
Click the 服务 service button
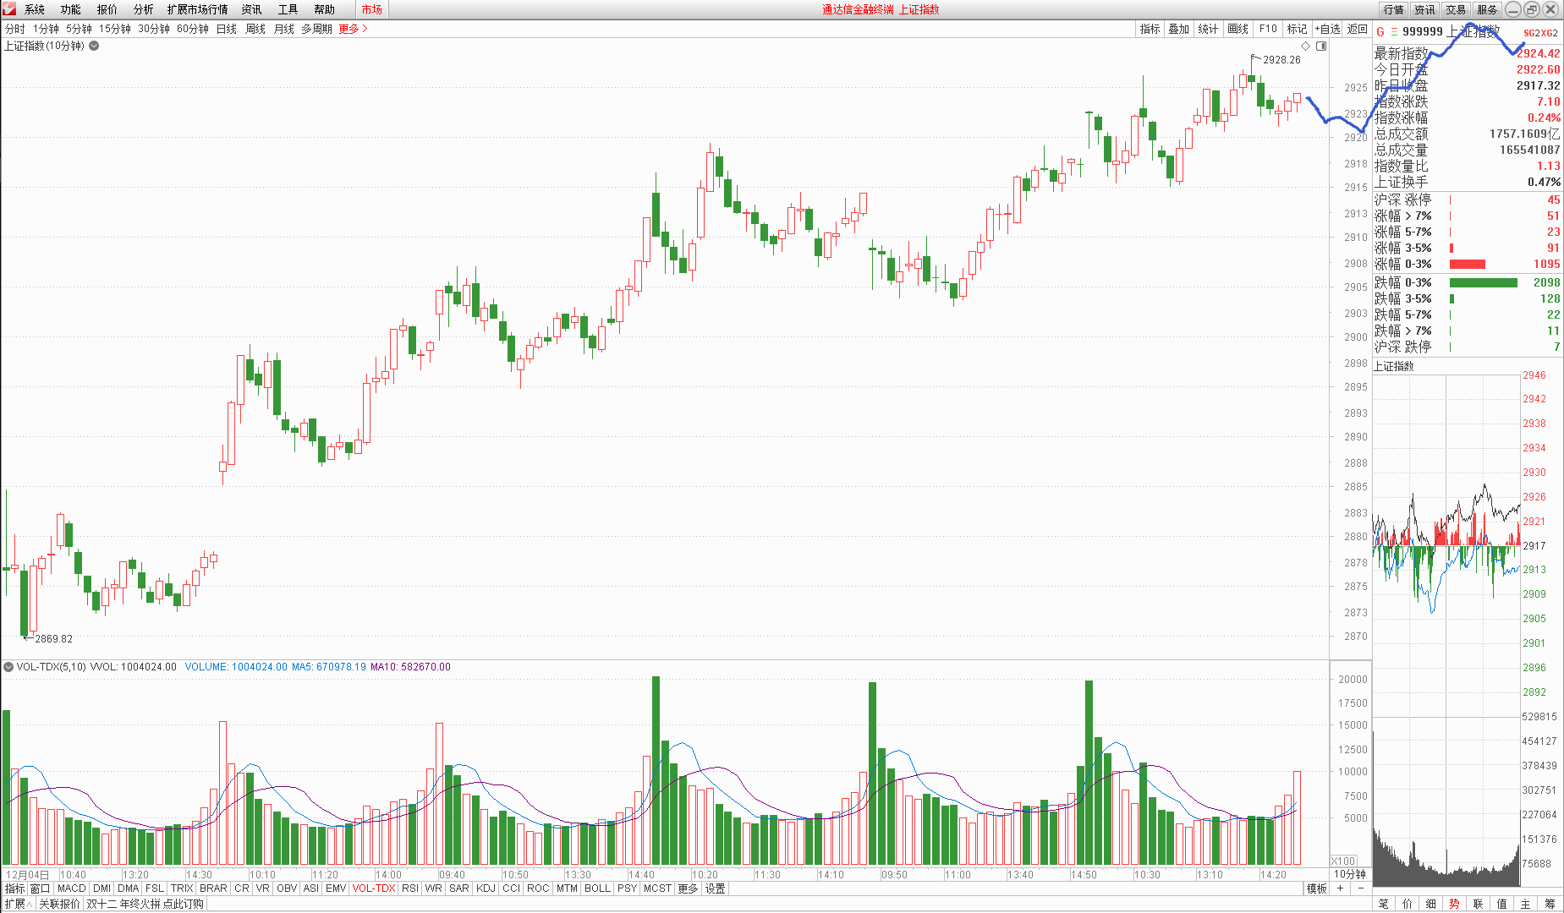[1487, 9]
